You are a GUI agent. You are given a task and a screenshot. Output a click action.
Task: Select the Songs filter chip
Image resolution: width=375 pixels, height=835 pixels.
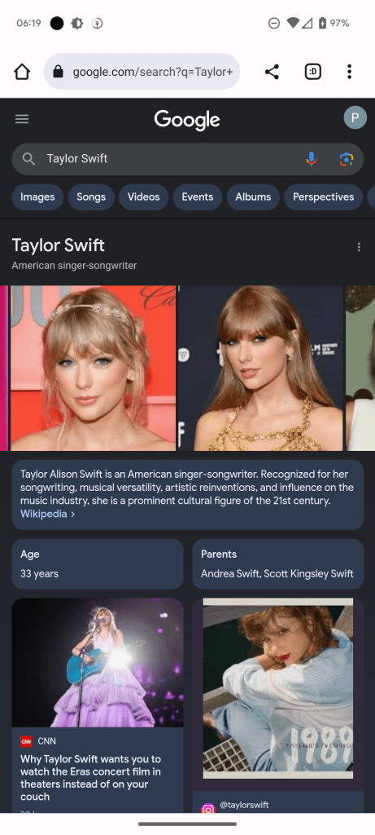click(91, 197)
